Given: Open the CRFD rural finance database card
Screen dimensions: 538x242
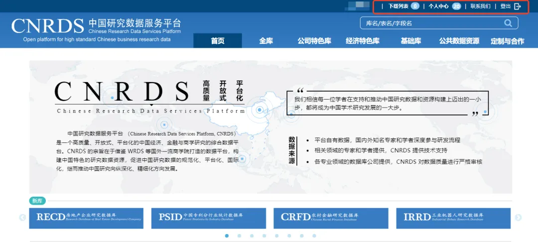Looking at the screenshot, I should click(x=331, y=218).
